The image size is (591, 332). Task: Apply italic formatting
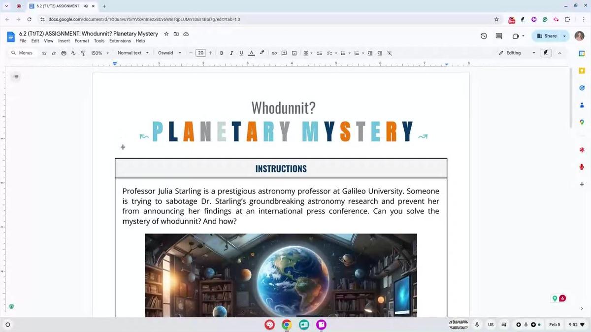[231, 53]
